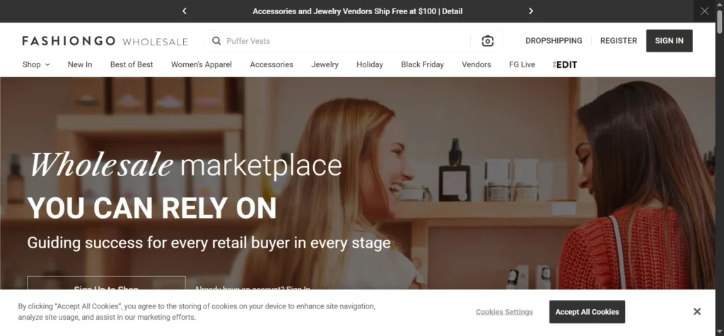
Task: Open the Register link
Action: point(618,40)
